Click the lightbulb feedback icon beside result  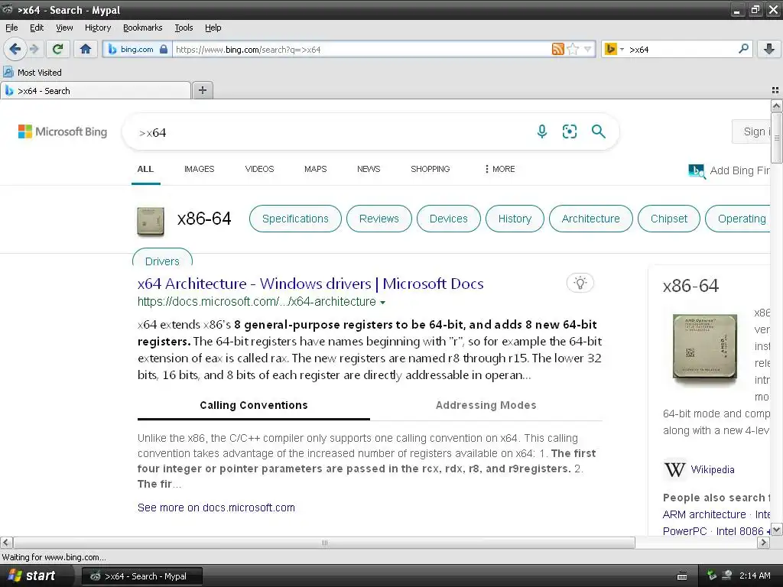580,283
